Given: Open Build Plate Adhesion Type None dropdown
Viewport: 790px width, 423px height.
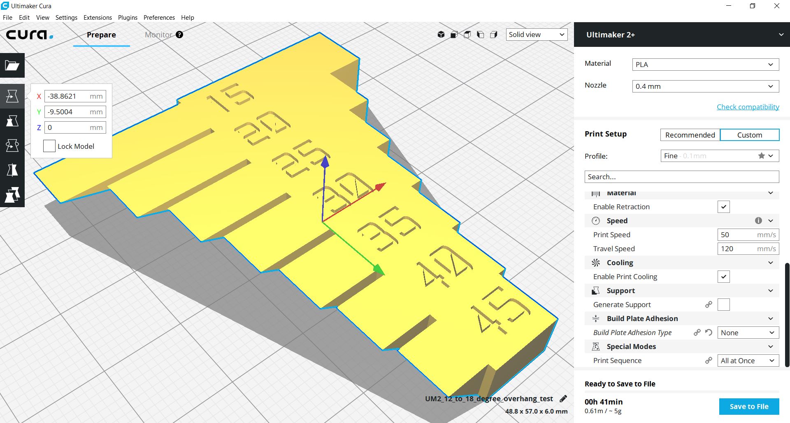Looking at the screenshot, I should (748, 333).
